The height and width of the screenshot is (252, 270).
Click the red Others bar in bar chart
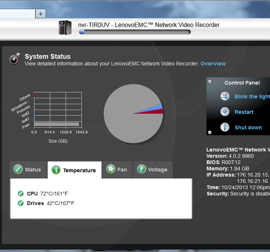(35, 95)
